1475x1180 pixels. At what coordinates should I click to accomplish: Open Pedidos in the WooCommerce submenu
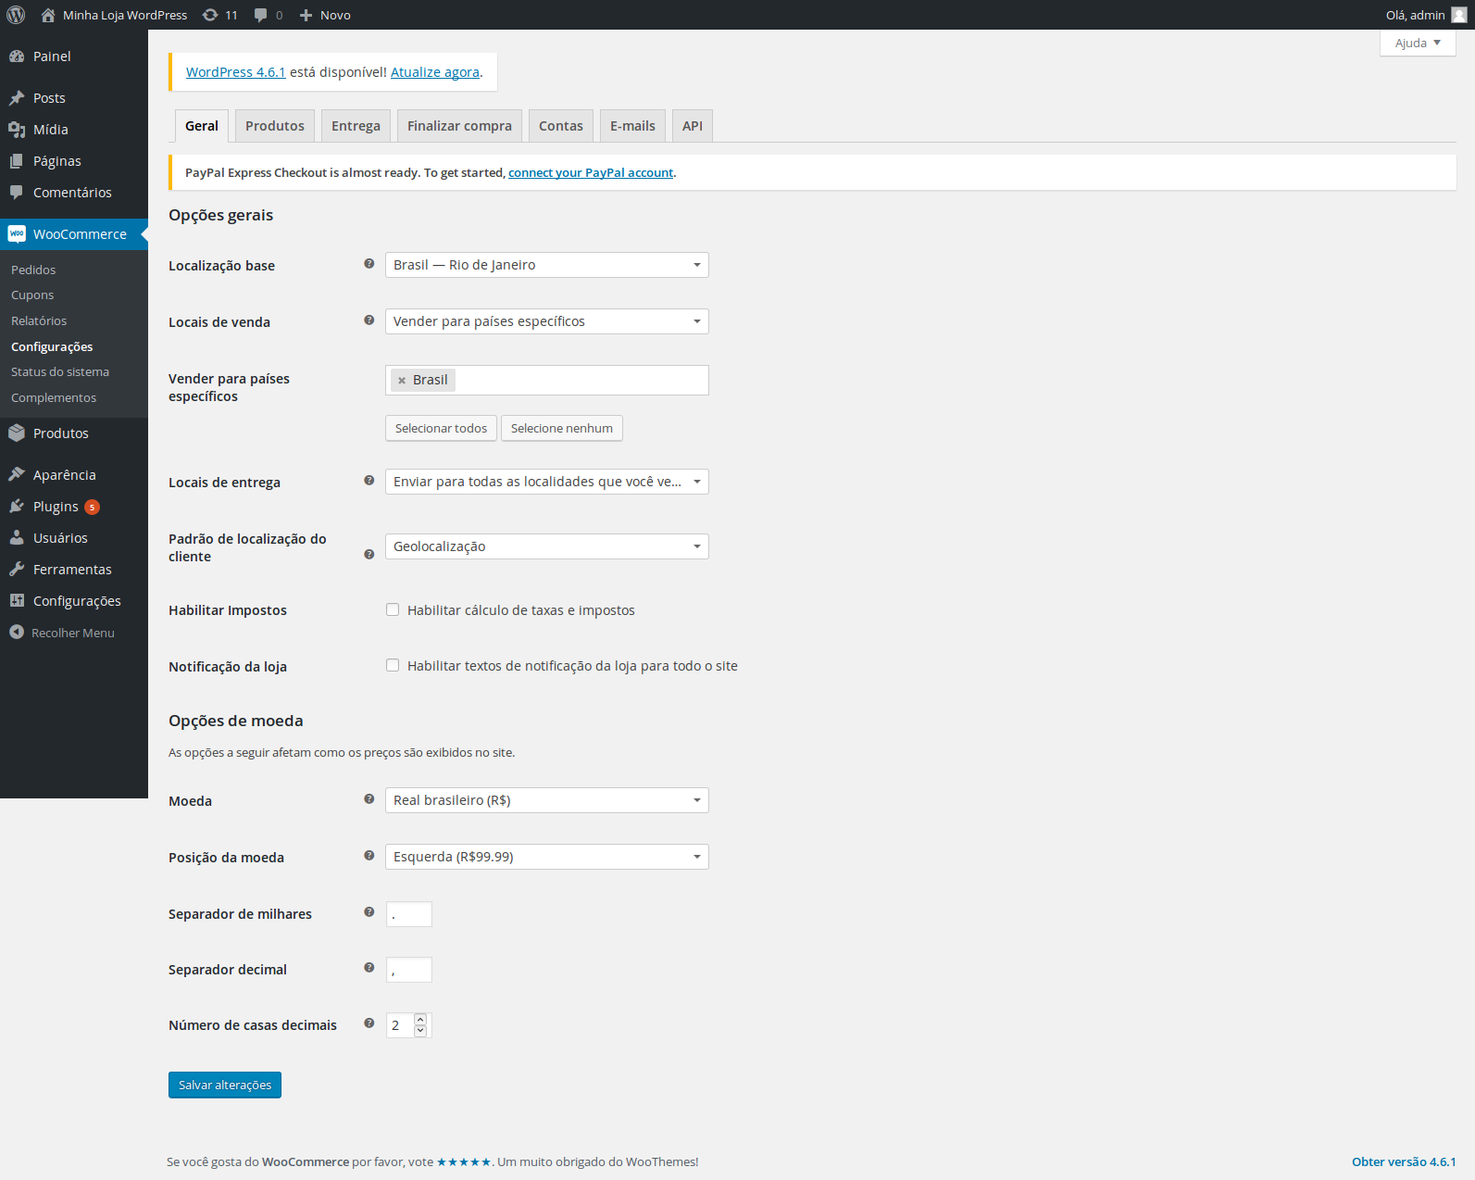pyautogui.click(x=33, y=270)
